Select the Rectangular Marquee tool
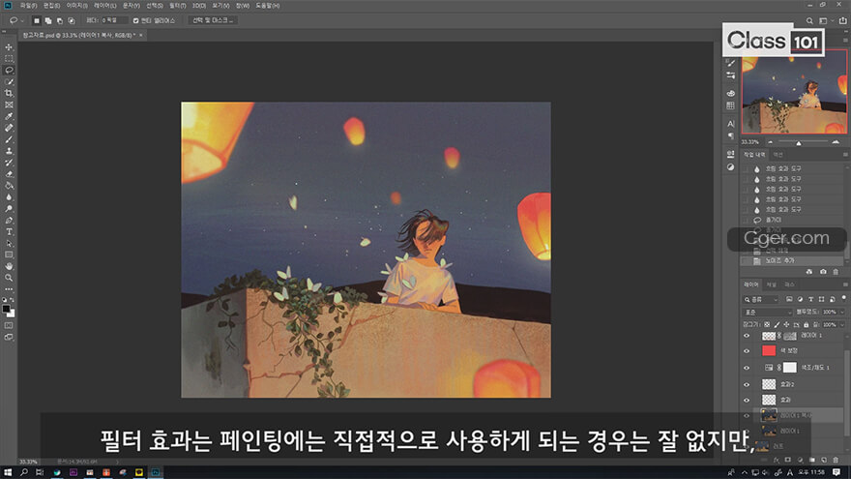This screenshot has width=851, height=479. pos(9,59)
